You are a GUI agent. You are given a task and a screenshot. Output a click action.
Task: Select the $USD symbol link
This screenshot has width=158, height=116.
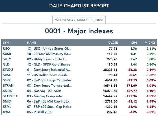point(7,75)
